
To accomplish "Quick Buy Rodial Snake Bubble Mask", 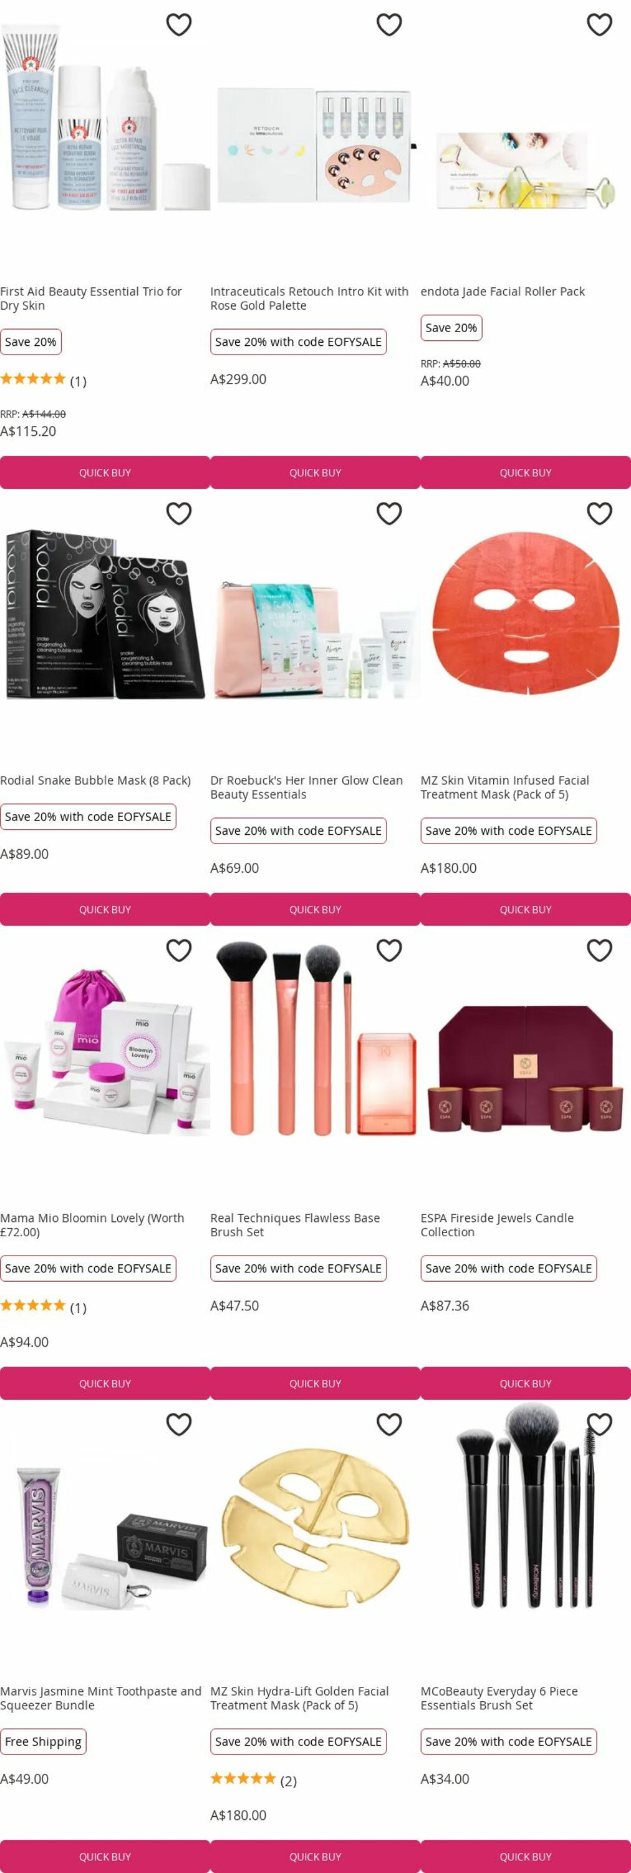I will [105, 909].
